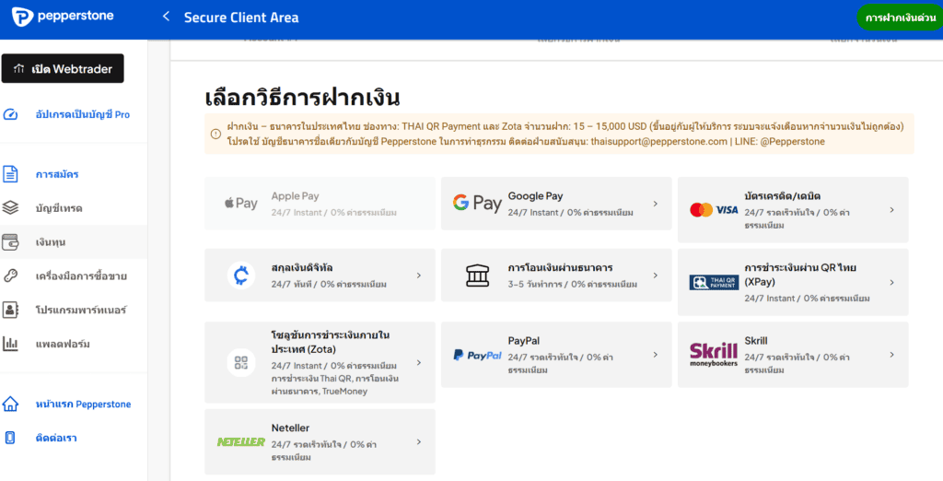Screen dimensions: 943x481
Task: Click the wrench icon for trading tools
Action: click(10, 276)
